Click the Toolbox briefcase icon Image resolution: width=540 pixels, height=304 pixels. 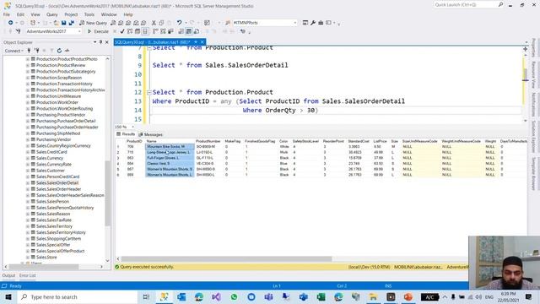(321, 23)
